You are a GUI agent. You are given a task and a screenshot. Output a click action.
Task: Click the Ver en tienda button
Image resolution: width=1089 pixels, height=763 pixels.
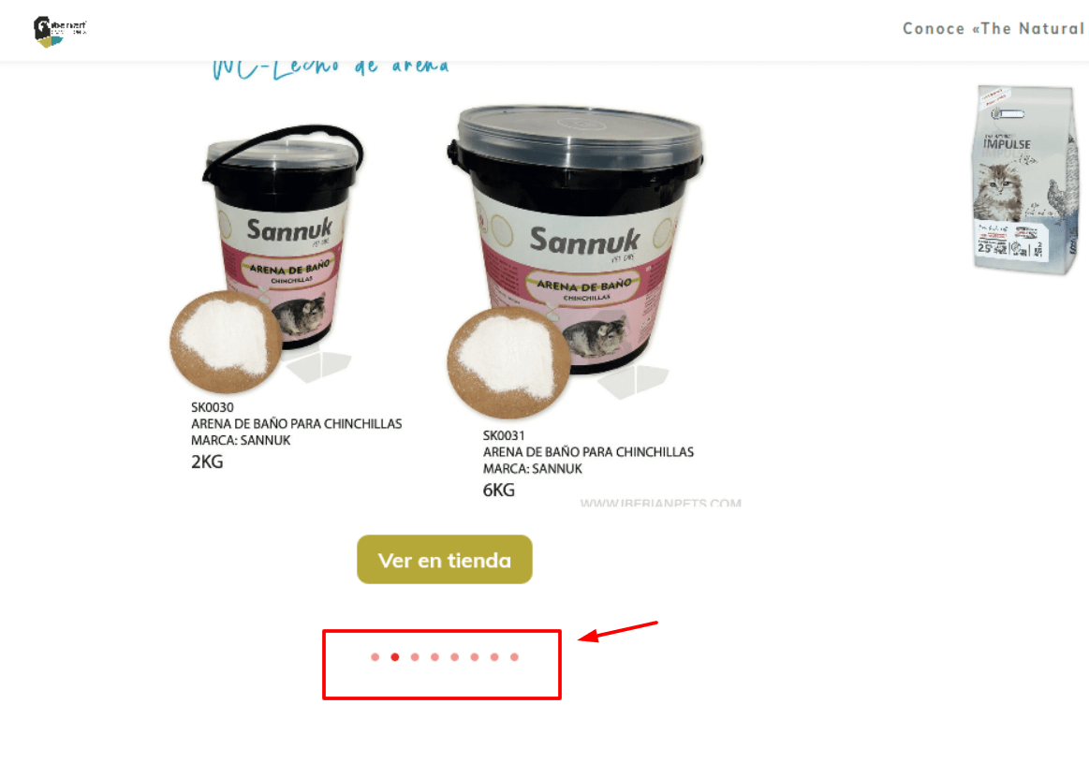click(x=445, y=560)
